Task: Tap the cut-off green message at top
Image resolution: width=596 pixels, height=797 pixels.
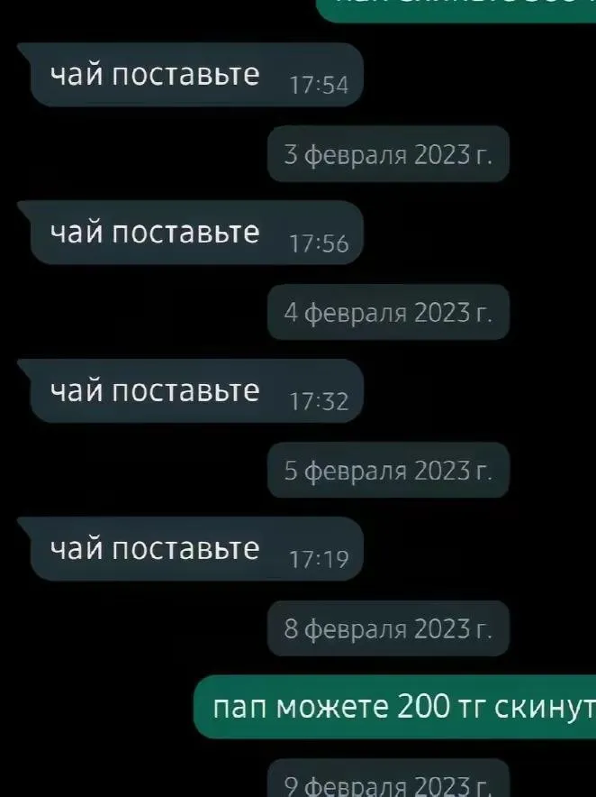Action: coord(456,11)
